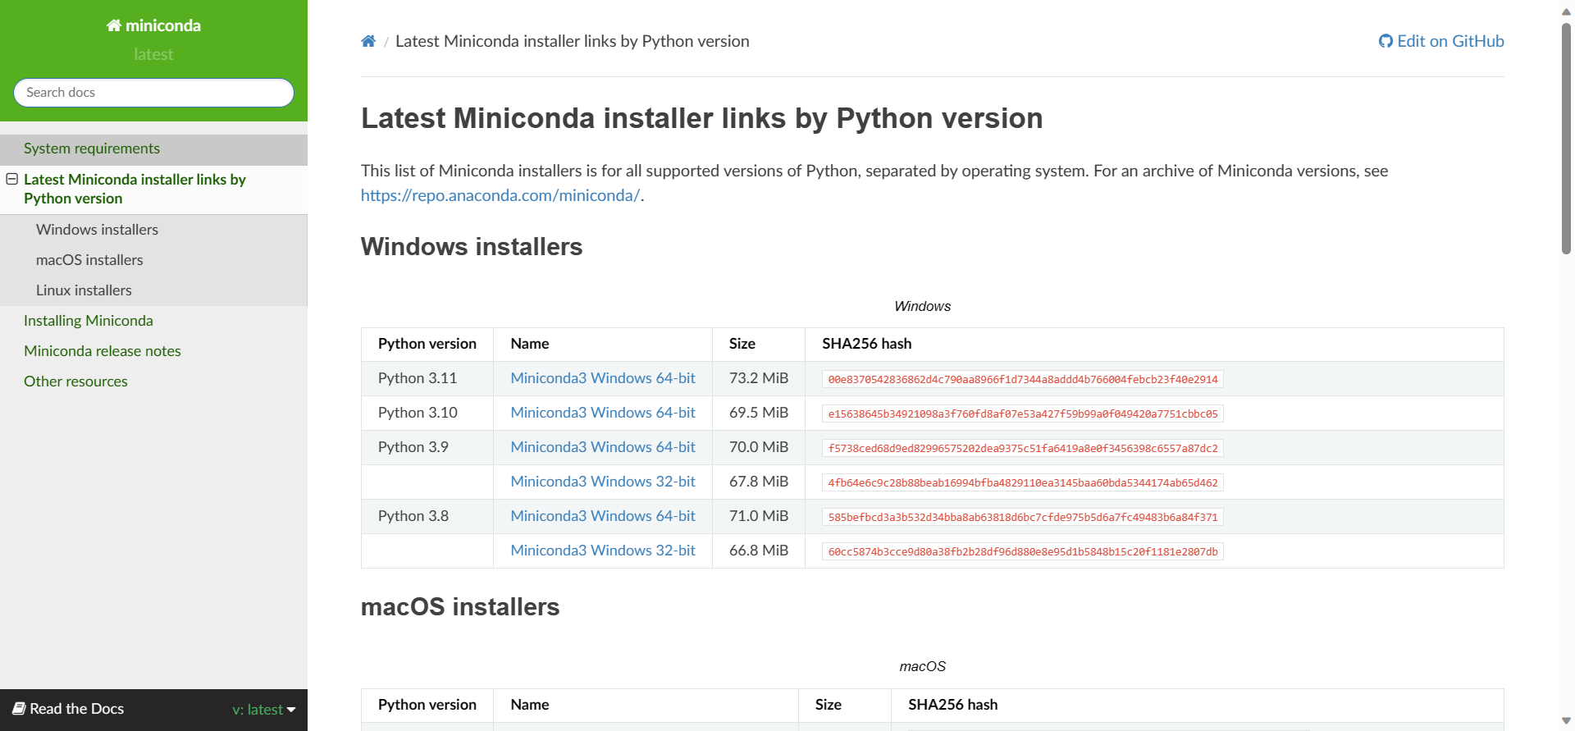The width and height of the screenshot is (1575, 731).
Task: Download Python 3.11 Miniconda3 Windows 64-bit
Action: coord(603,378)
